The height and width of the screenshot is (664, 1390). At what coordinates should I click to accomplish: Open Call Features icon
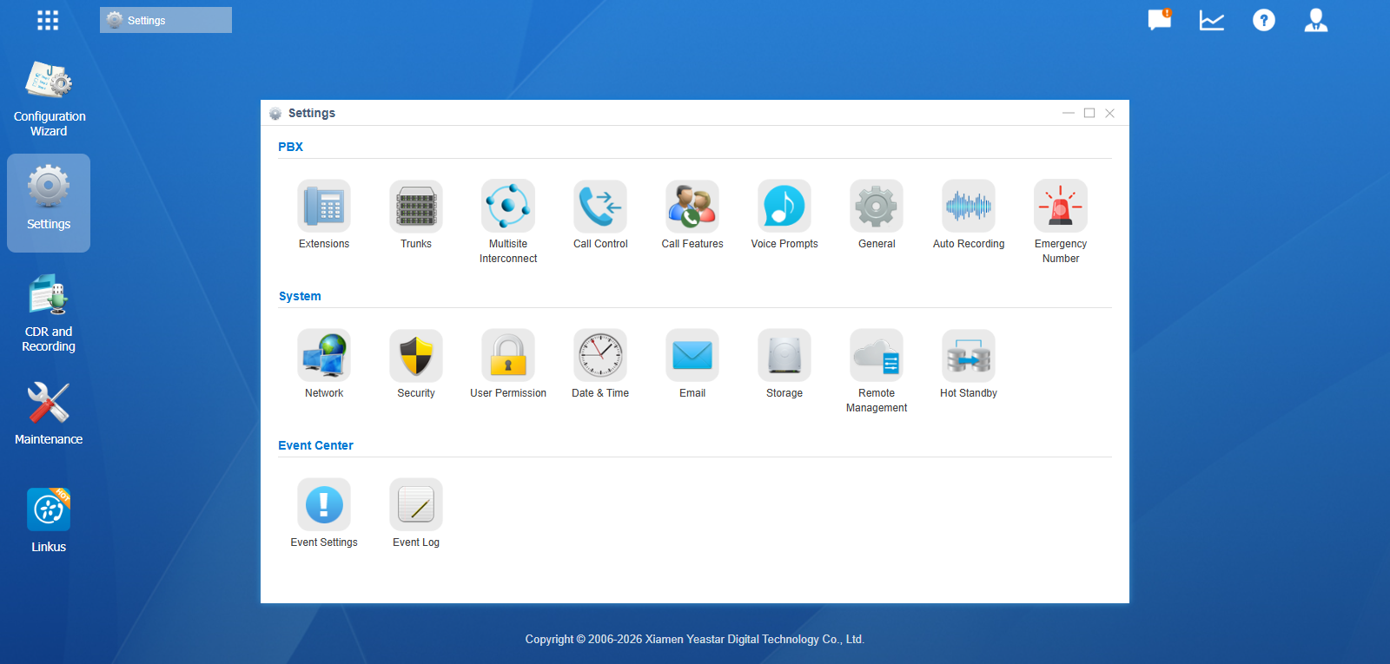pyautogui.click(x=692, y=207)
